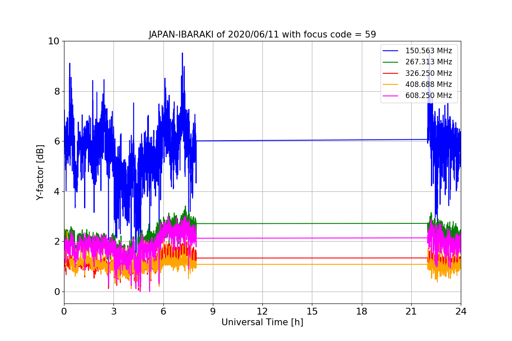Click the flat red line between 9 and 21 hours

(312, 258)
